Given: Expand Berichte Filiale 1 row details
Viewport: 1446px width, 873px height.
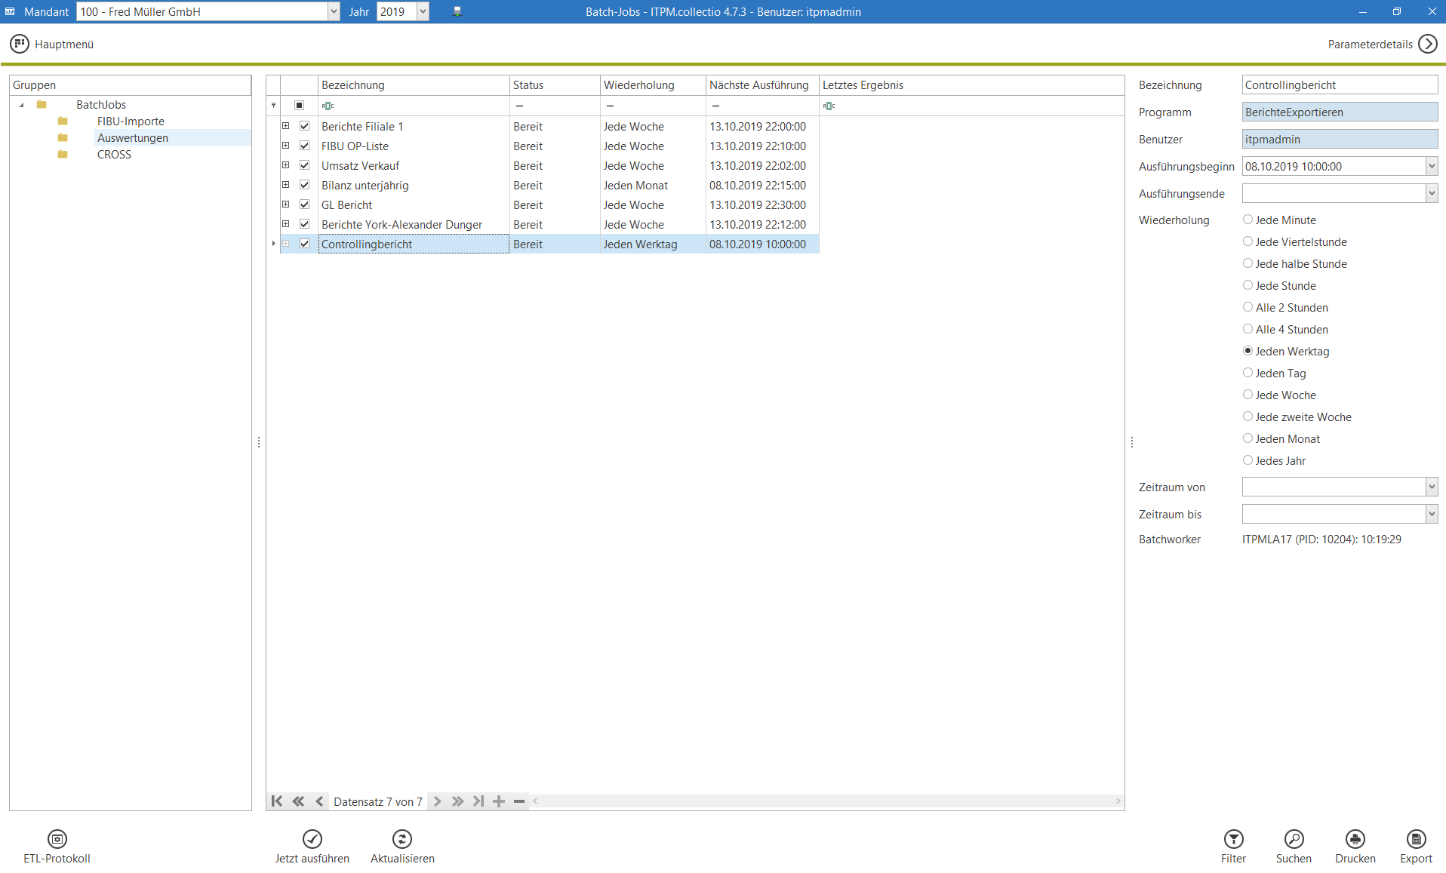Looking at the screenshot, I should pos(286,126).
